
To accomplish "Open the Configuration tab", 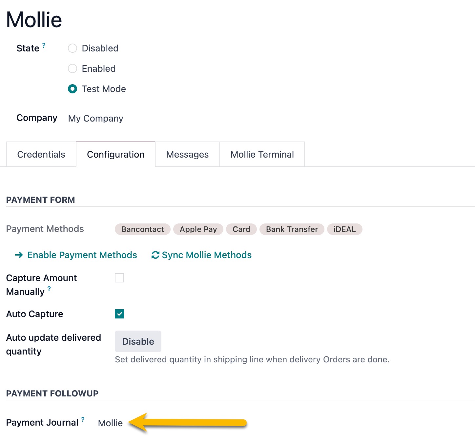I will (x=115, y=154).
